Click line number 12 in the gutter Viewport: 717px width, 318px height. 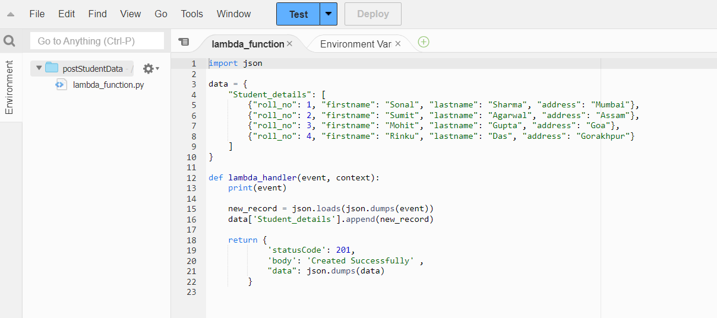191,178
